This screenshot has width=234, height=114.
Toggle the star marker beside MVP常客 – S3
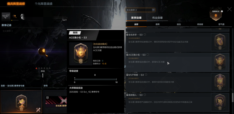[146, 75]
